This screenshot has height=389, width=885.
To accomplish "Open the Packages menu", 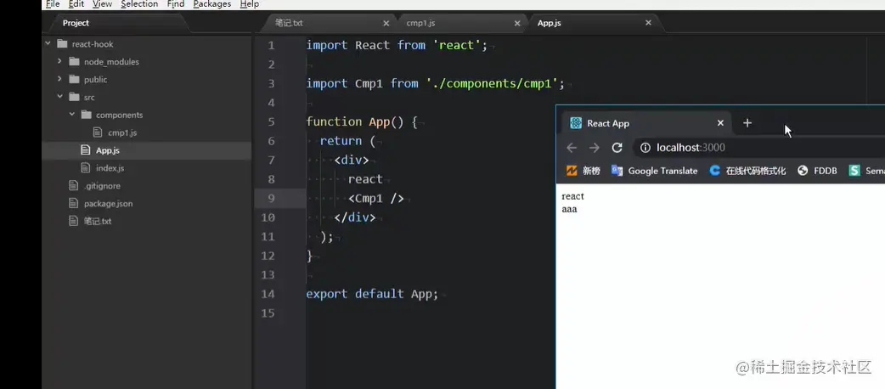I will point(211,4).
